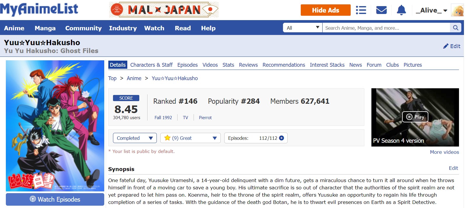Image resolution: width=466 pixels, height=208 pixels.
Task: Open the list menu icon in header
Action: coord(361,10)
